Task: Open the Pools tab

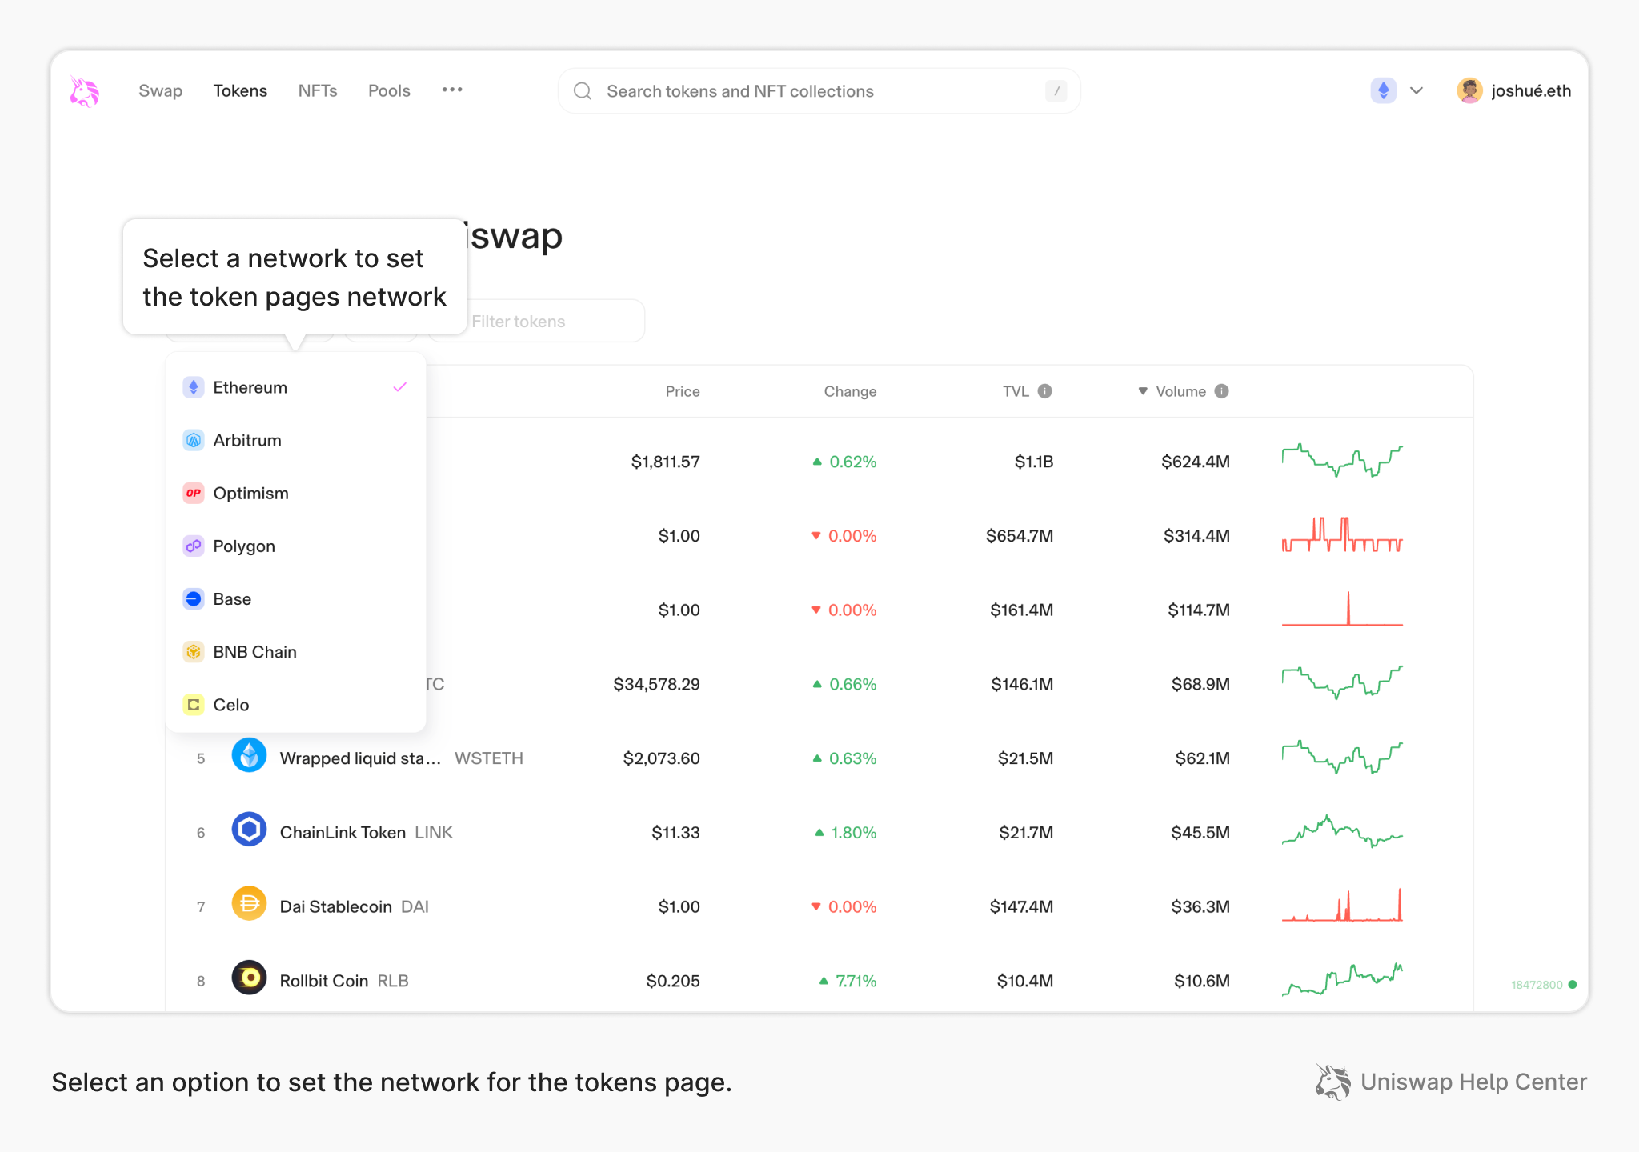Action: 389,91
